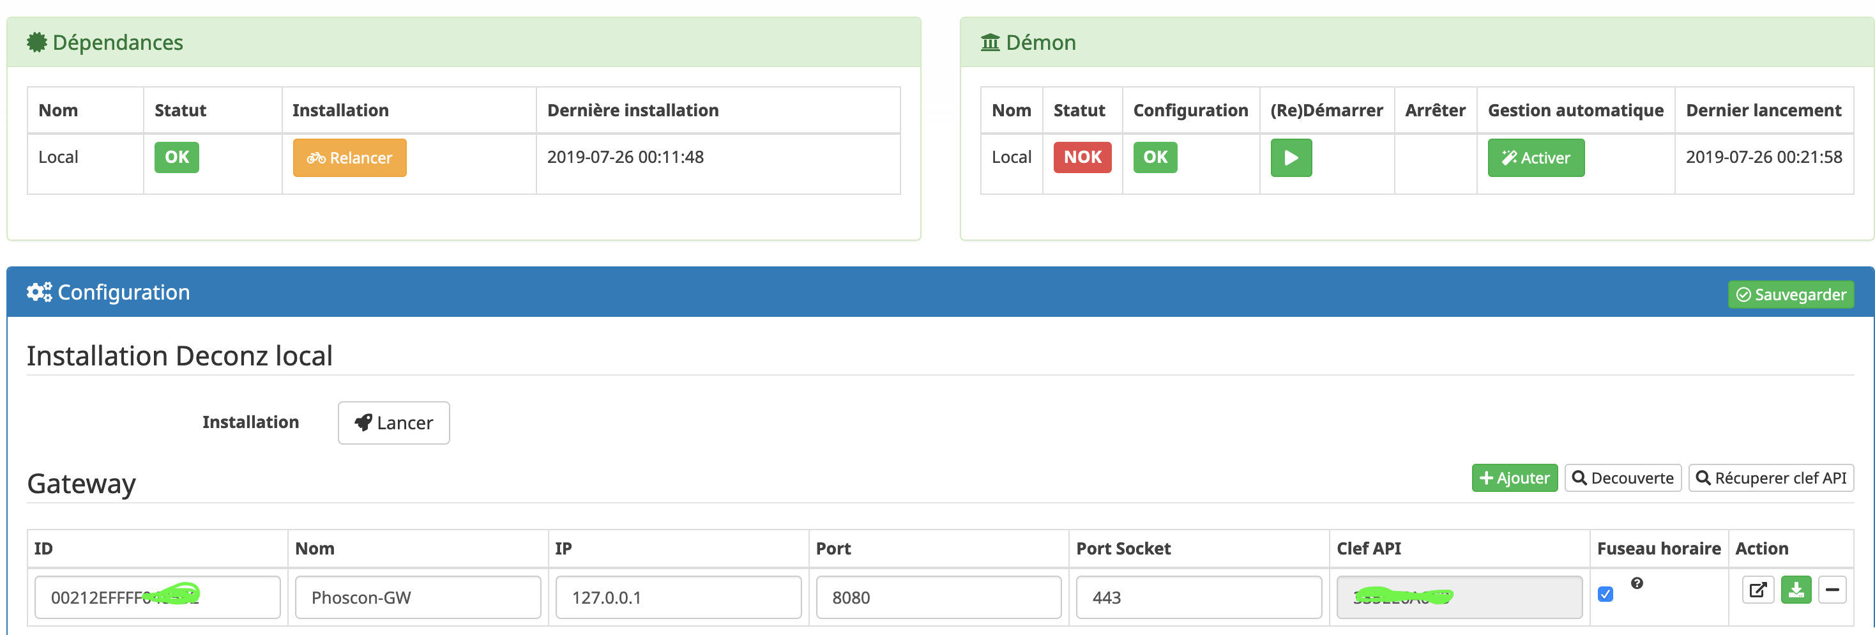
Task: Click the Dépendances panel title
Action: (x=118, y=42)
